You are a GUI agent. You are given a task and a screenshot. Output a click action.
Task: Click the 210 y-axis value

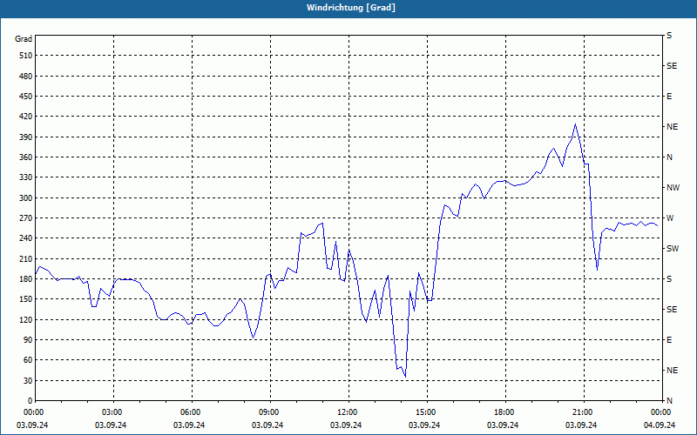[26, 258]
